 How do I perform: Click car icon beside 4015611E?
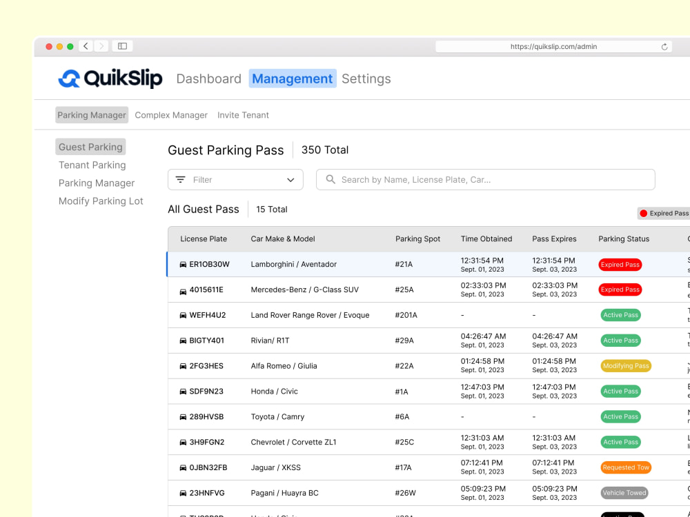[x=183, y=292]
